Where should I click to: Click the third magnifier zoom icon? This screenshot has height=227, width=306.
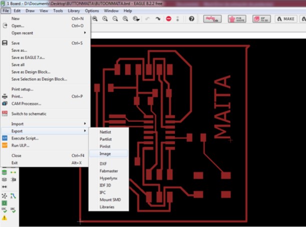coord(115,18)
